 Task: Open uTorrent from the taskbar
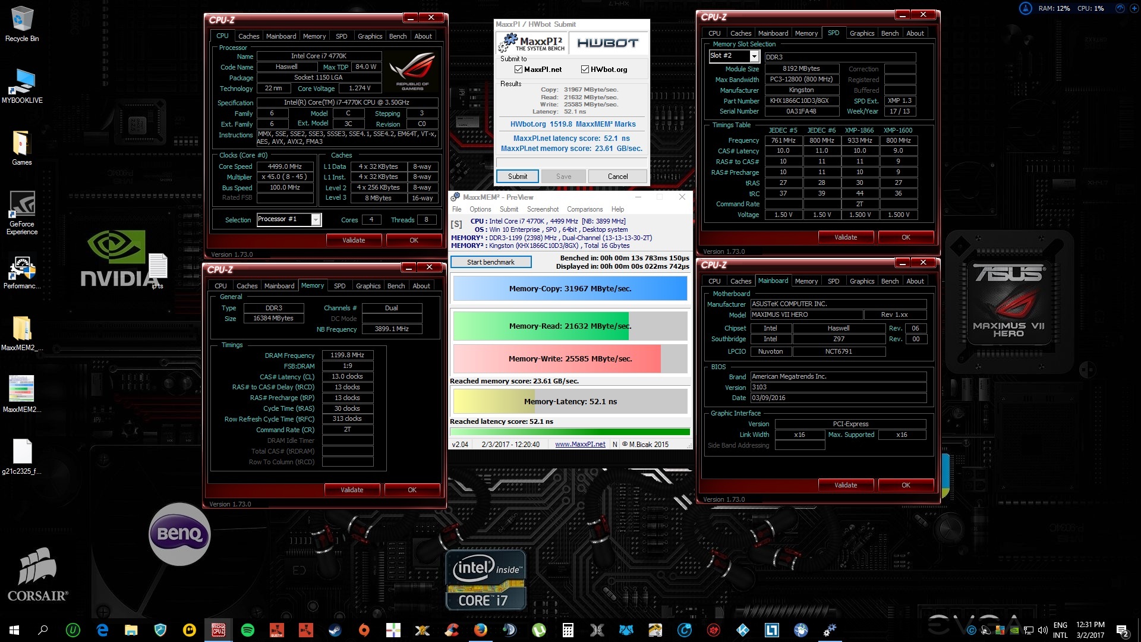tap(539, 630)
